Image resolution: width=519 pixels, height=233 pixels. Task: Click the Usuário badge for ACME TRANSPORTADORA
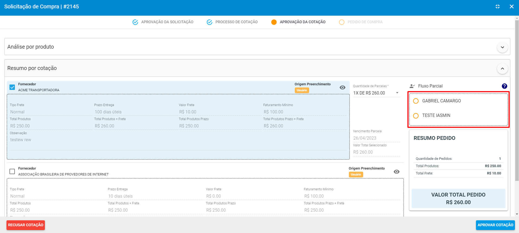click(302, 90)
